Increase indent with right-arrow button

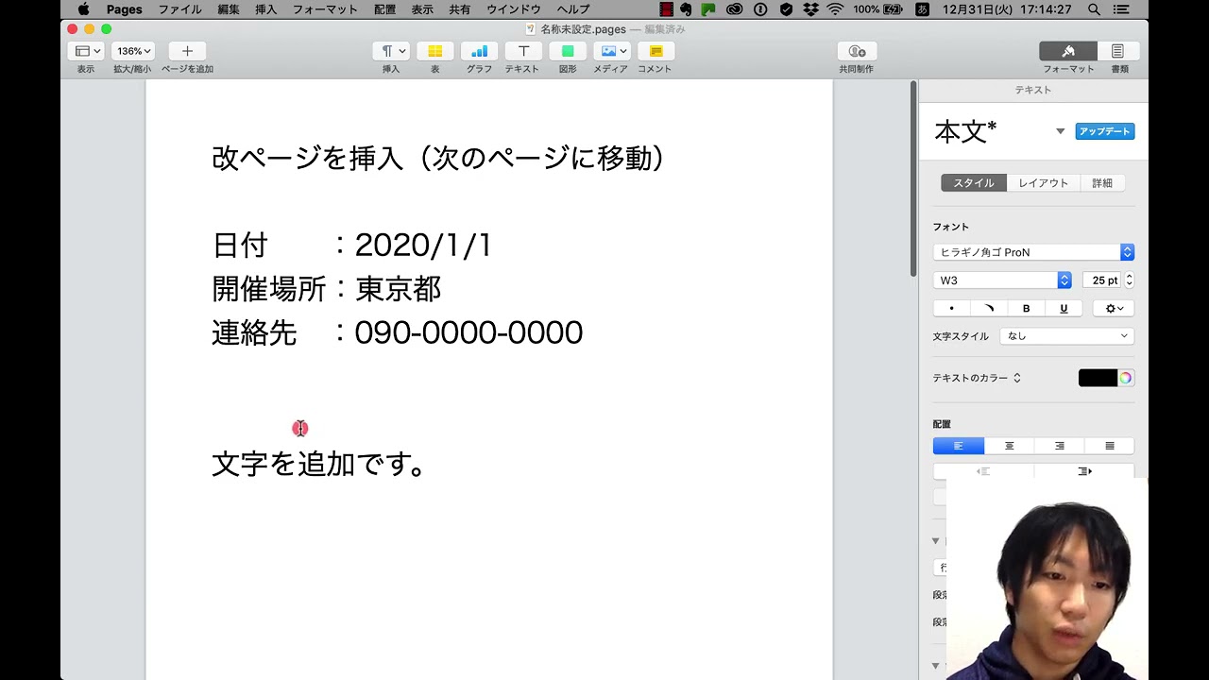(1084, 471)
